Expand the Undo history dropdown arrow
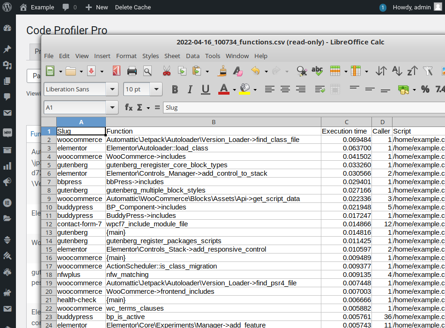 [266, 72]
